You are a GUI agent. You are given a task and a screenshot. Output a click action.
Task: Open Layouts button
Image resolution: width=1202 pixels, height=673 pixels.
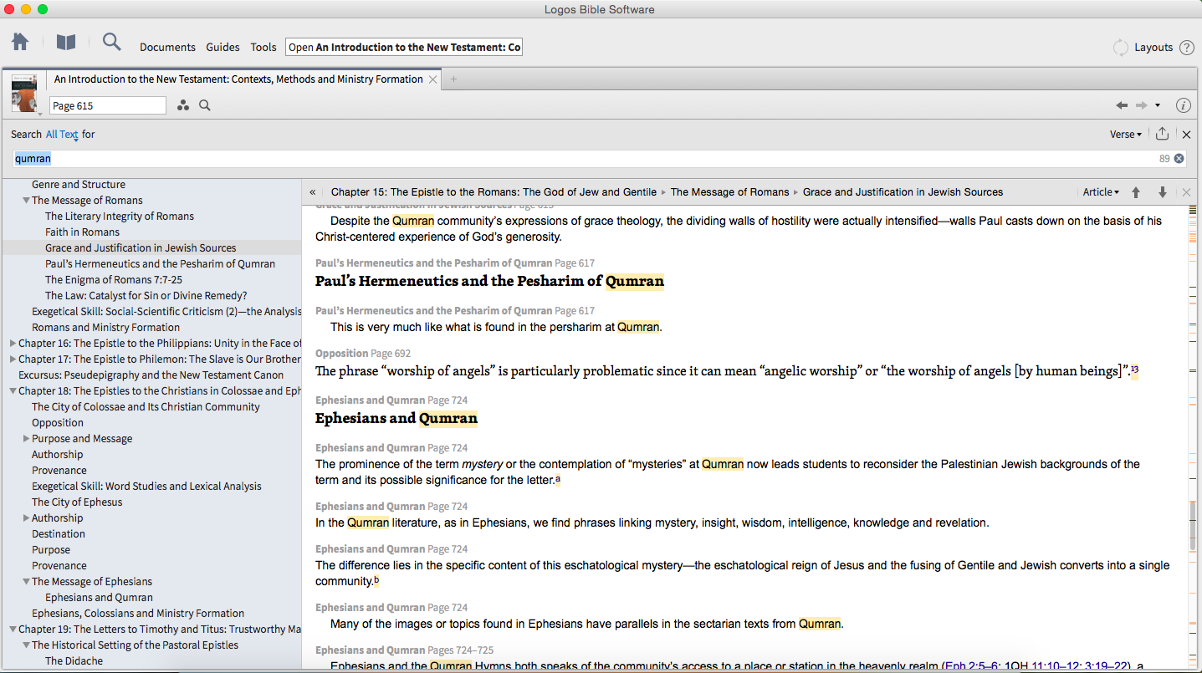pos(1153,48)
